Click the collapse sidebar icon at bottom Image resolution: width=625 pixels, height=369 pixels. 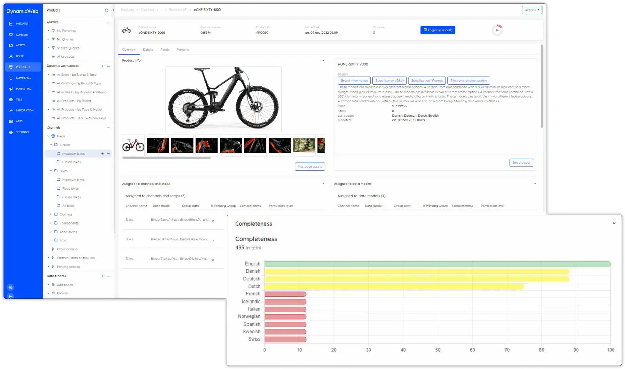pos(11,296)
